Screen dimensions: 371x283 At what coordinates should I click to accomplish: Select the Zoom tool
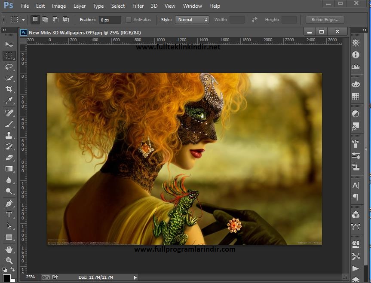click(x=9, y=260)
